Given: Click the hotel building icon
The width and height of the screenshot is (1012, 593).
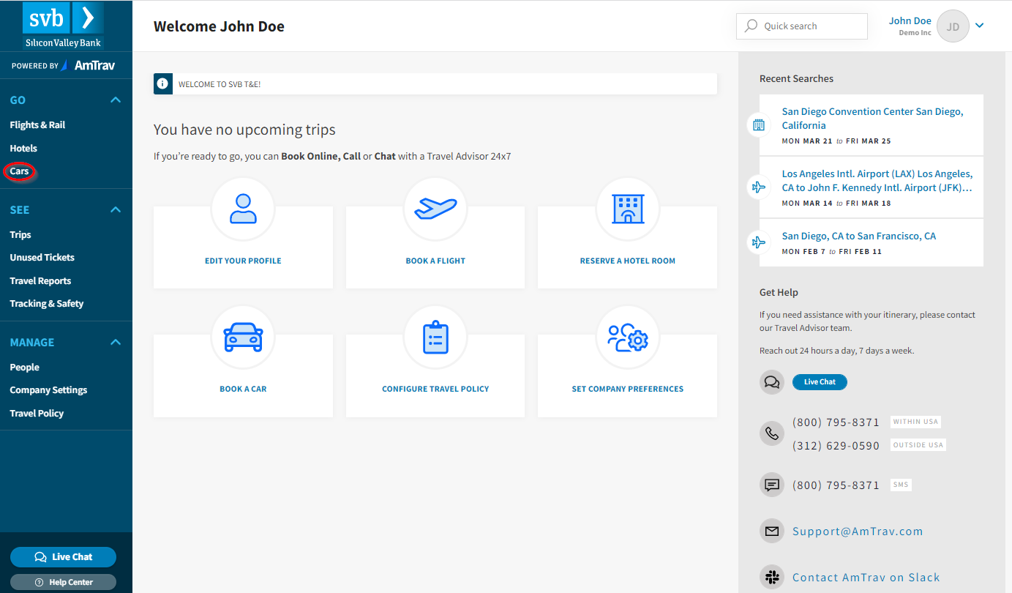Looking at the screenshot, I should (x=628, y=209).
